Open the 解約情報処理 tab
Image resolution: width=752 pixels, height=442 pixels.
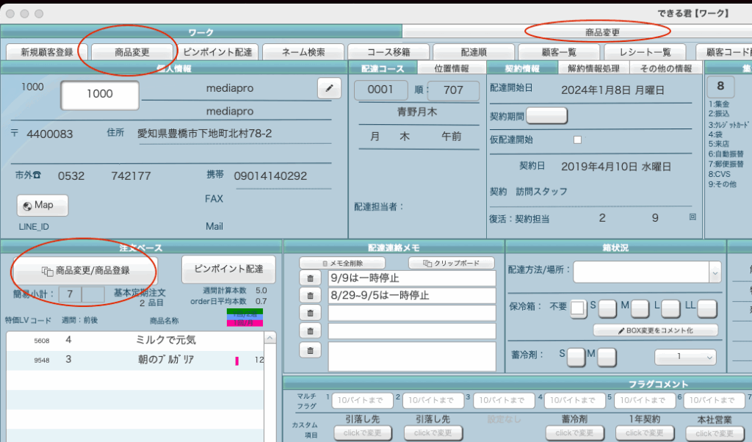click(593, 68)
